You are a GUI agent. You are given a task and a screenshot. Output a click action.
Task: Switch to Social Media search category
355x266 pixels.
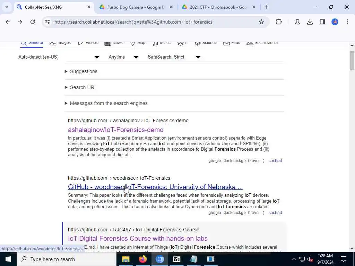coord(262,43)
